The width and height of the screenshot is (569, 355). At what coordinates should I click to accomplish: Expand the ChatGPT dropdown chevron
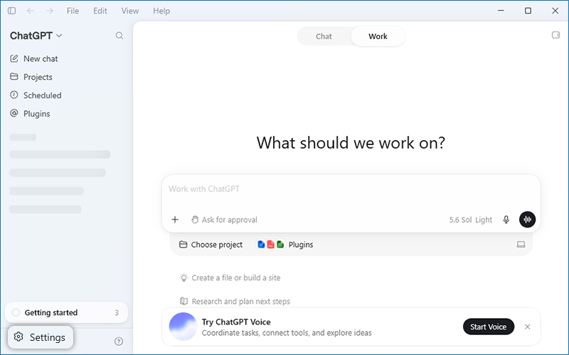pos(60,36)
